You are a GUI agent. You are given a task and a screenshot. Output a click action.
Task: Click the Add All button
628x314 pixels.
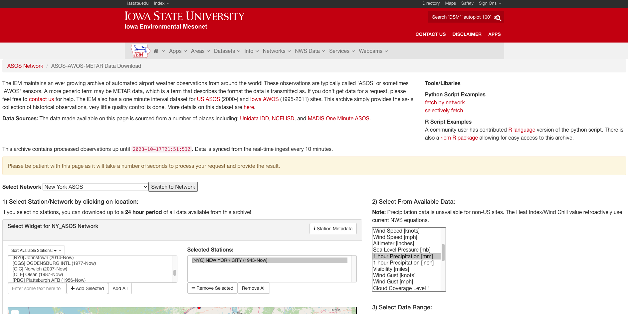coord(120,288)
